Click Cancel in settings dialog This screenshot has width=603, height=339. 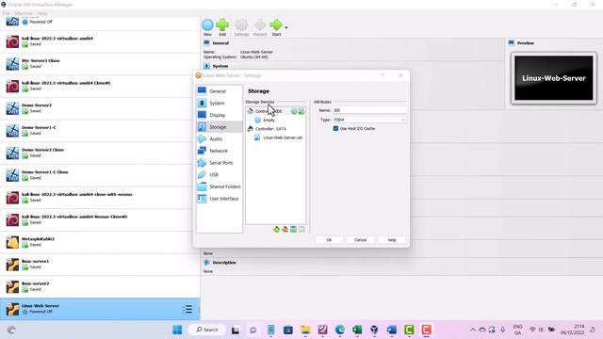(x=360, y=240)
